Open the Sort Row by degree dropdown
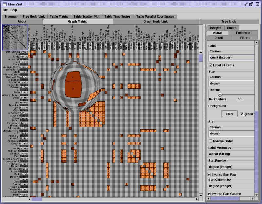Viewport: 262px width, 204px height. click(x=231, y=167)
